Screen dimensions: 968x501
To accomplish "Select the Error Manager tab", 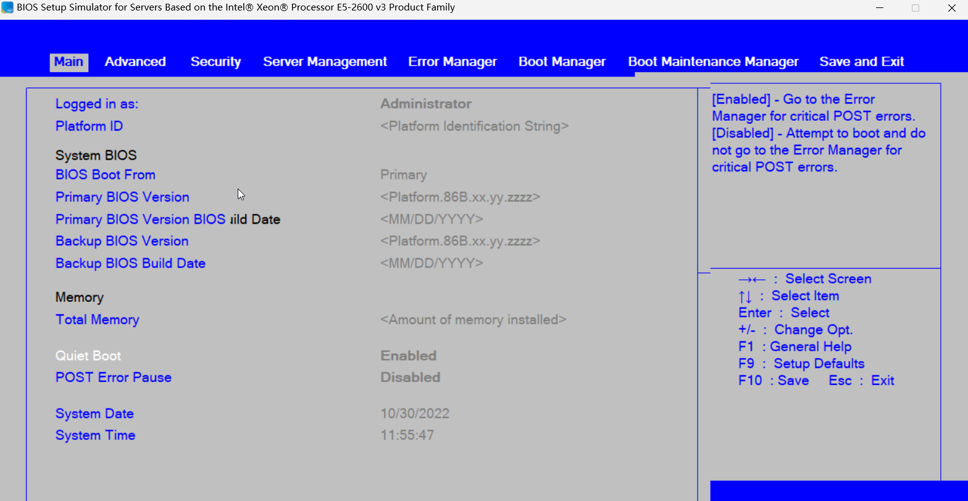I will tap(453, 62).
